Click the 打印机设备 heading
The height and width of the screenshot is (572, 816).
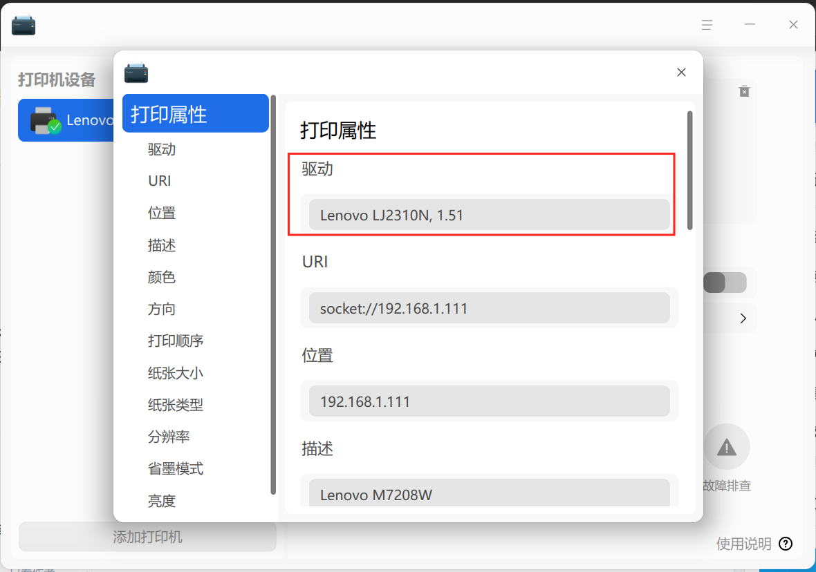(x=57, y=79)
